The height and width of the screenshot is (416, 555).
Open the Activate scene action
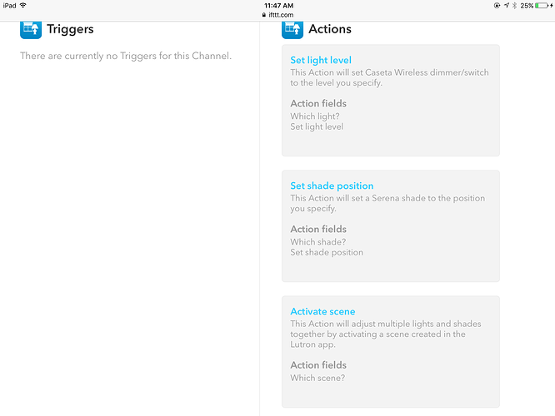click(322, 311)
